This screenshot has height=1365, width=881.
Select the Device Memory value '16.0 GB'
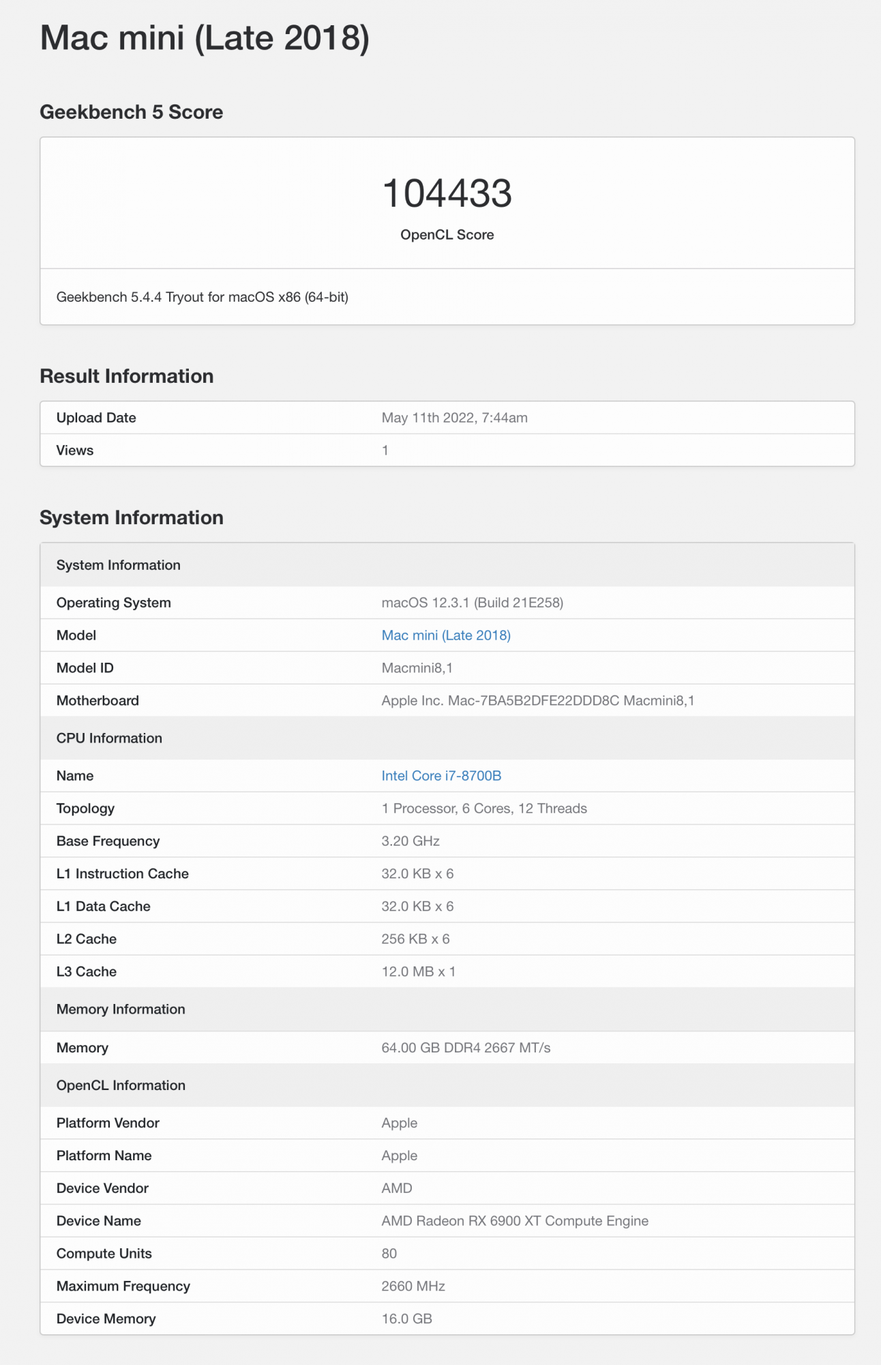[x=407, y=1319]
